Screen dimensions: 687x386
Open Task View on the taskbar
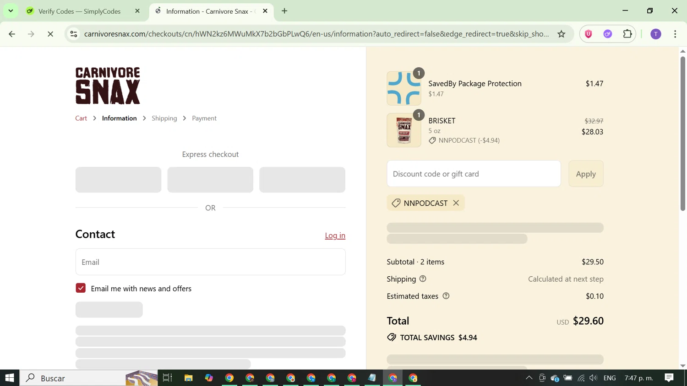point(167,378)
